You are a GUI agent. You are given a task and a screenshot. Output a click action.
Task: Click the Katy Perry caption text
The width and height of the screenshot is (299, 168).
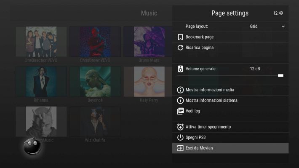tap(149, 100)
